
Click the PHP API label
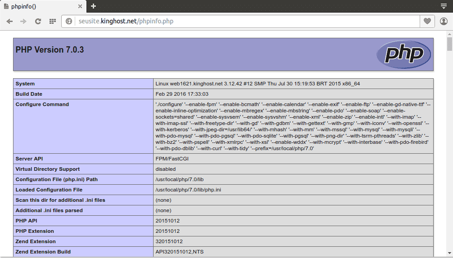click(x=26, y=221)
